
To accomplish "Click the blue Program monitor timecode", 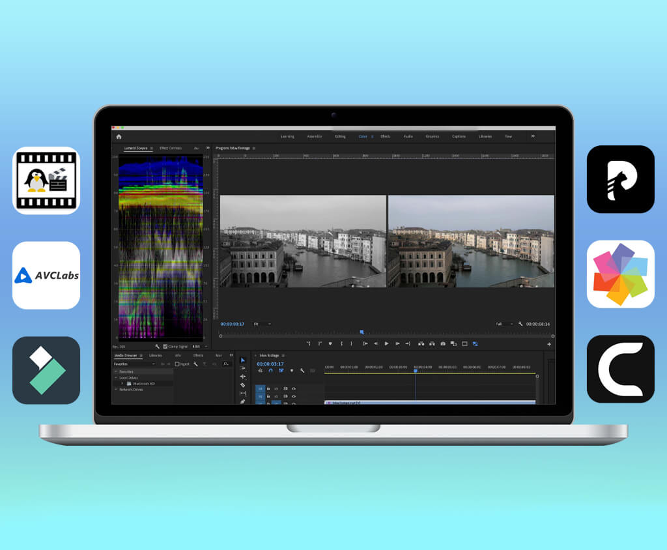I will [x=233, y=325].
